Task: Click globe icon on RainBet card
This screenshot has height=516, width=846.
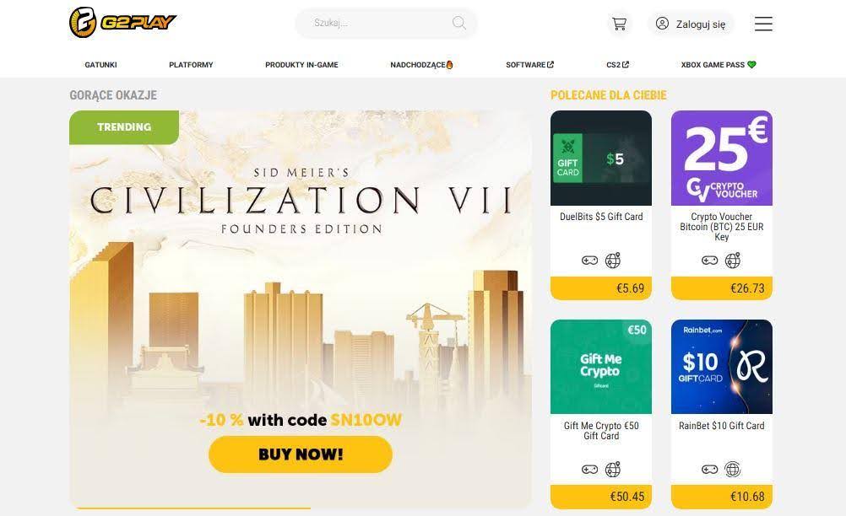Action: point(733,470)
